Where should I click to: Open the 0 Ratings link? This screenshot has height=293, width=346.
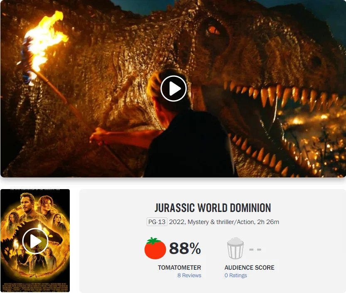tap(236, 275)
